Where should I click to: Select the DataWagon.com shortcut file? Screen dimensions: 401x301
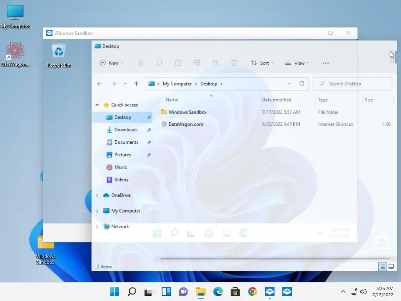pos(276,124)
